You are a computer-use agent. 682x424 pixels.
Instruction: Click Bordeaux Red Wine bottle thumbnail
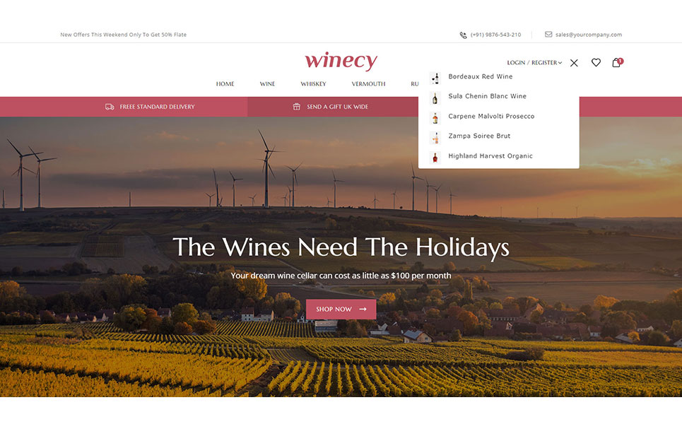[x=435, y=78]
